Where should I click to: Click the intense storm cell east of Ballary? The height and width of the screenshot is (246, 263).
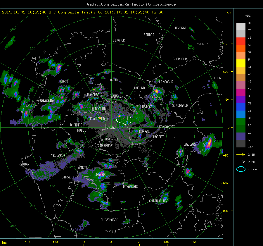click(209, 143)
